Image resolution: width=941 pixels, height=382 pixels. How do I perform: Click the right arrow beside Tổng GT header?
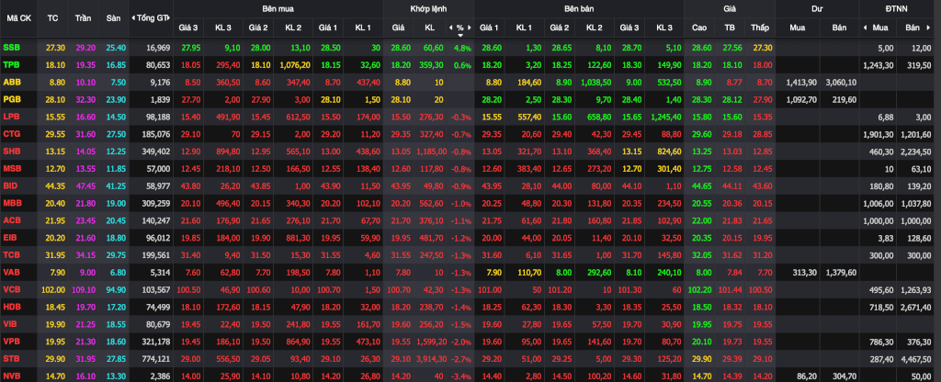[171, 18]
